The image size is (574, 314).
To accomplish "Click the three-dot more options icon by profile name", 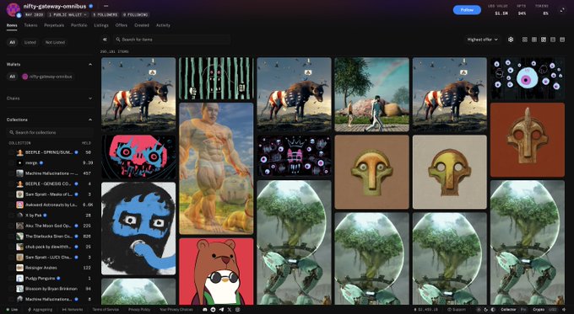I will (x=106, y=6).
